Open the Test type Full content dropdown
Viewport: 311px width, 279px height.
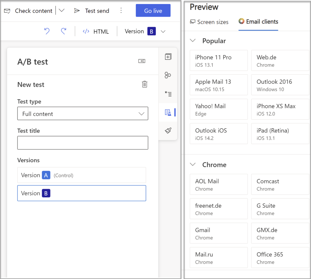83,114
